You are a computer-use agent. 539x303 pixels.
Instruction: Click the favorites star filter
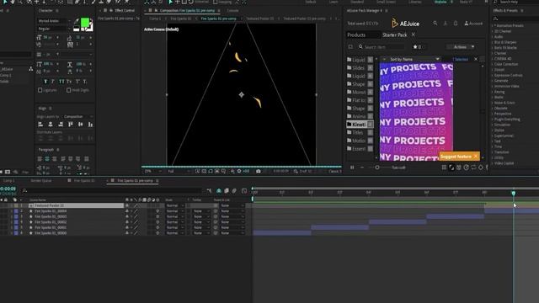tap(418, 47)
